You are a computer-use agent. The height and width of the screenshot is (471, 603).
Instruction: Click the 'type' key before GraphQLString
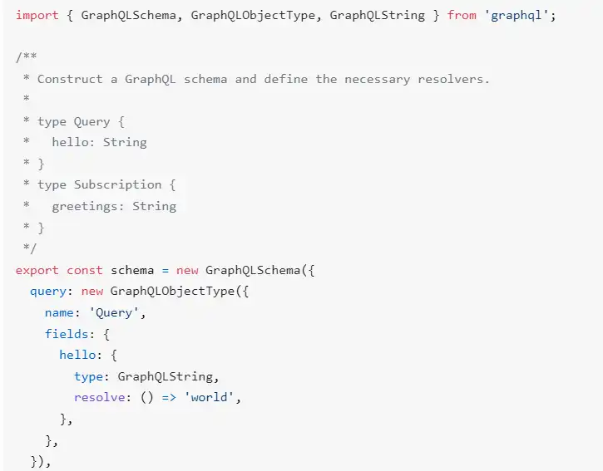tap(88, 376)
